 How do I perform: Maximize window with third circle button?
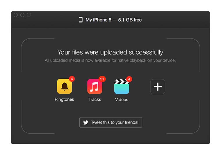pyautogui.click(x=29, y=15)
